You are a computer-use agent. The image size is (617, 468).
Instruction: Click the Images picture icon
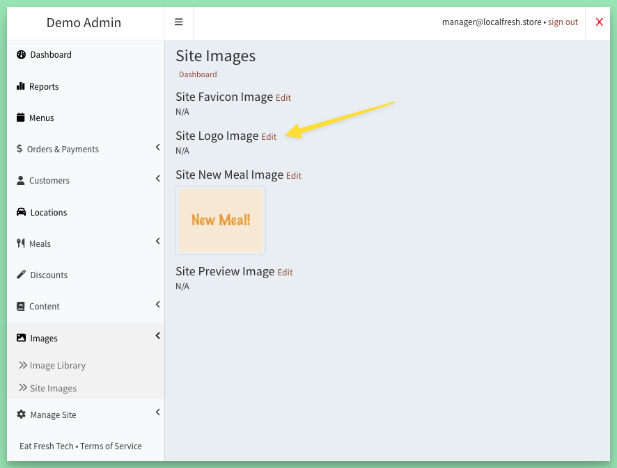click(x=22, y=337)
